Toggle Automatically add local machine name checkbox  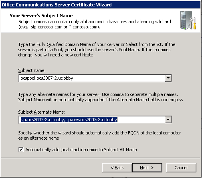21,150
